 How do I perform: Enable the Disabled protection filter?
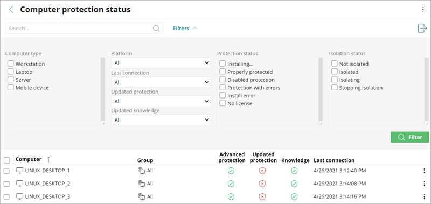223,80
